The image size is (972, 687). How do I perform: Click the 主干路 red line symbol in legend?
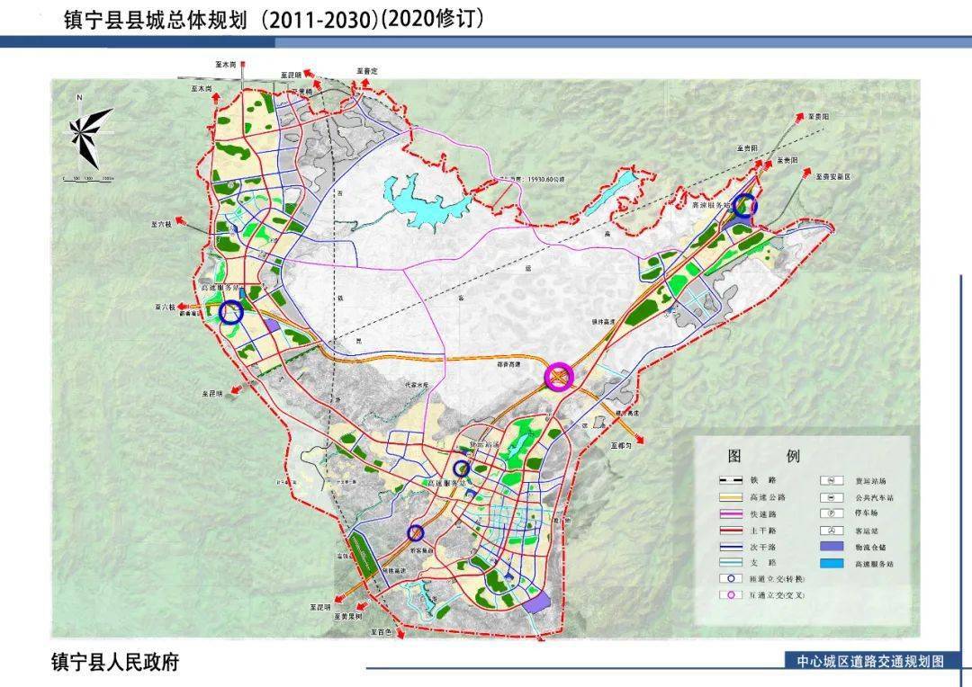pyautogui.click(x=730, y=531)
